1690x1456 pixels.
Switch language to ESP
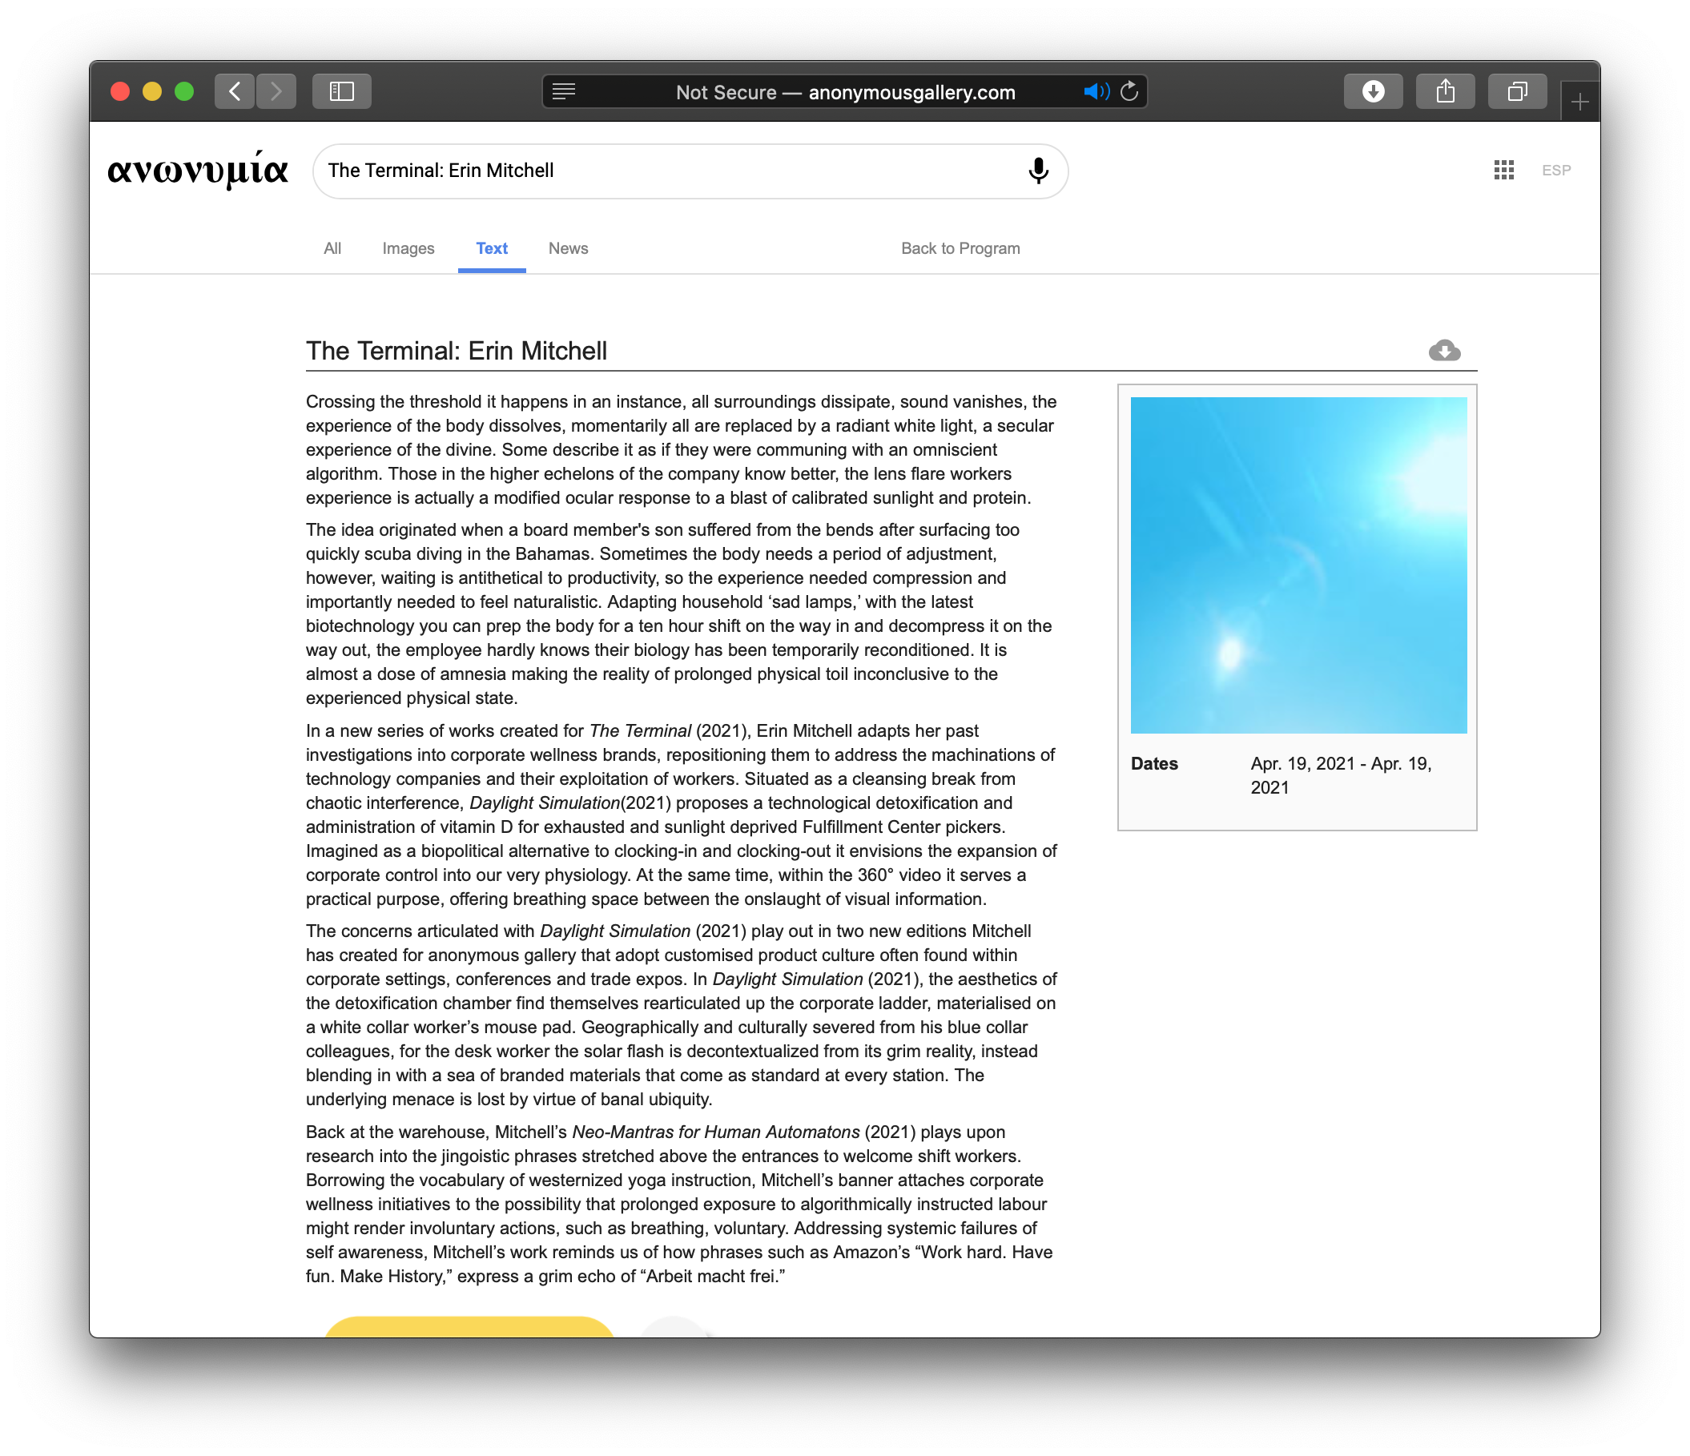click(1555, 171)
